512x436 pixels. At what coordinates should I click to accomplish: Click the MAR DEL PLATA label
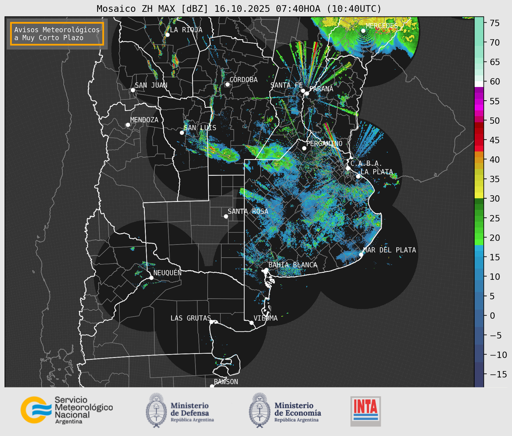click(x=389, y=250)
